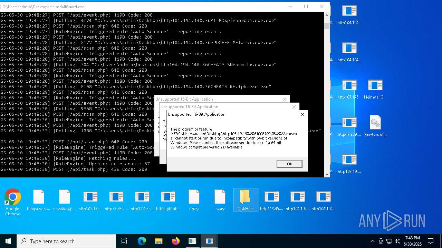The height and width of the screenshot is (248, 442).
Task: Click the console scrollbar up arrow
Action: pyautogui.click(x=327, y=15)
